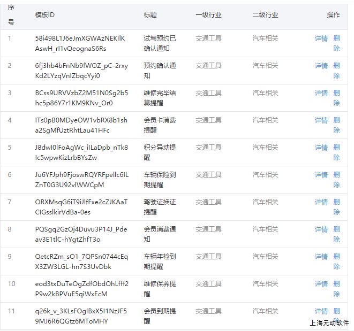This screenshot has width=354, height=331.
Task: Click template ID starting with QetcRZm_sO1
Action: (81, 261)
